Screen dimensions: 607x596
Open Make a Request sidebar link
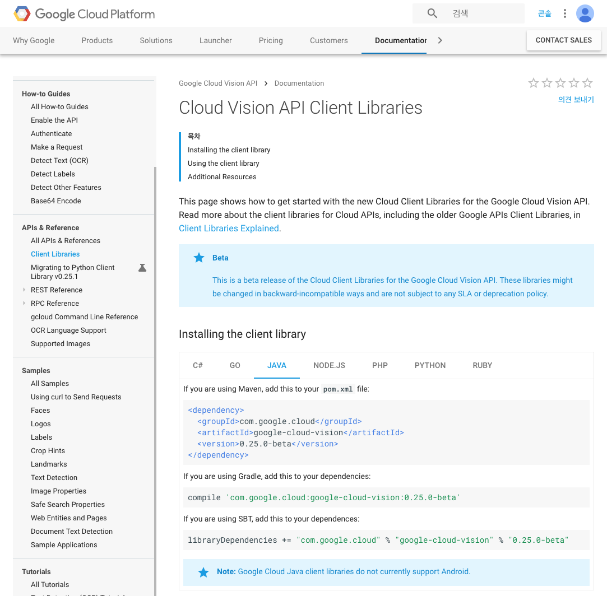[57, 147]
